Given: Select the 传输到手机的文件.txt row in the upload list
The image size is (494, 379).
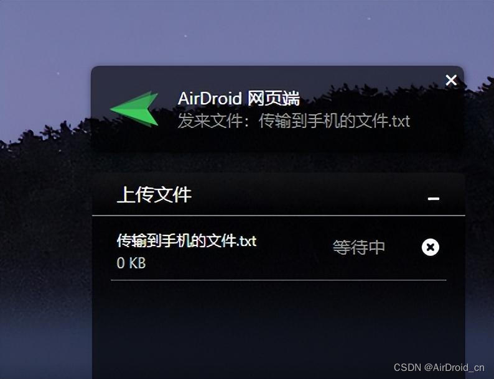Looking at the screenshot, I should (x=279, y=249).
